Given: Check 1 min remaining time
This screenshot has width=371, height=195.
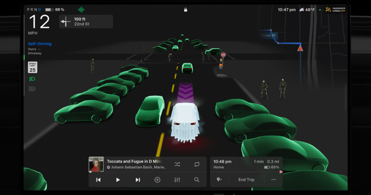Looking at the screenshot, I should [259, 162].
